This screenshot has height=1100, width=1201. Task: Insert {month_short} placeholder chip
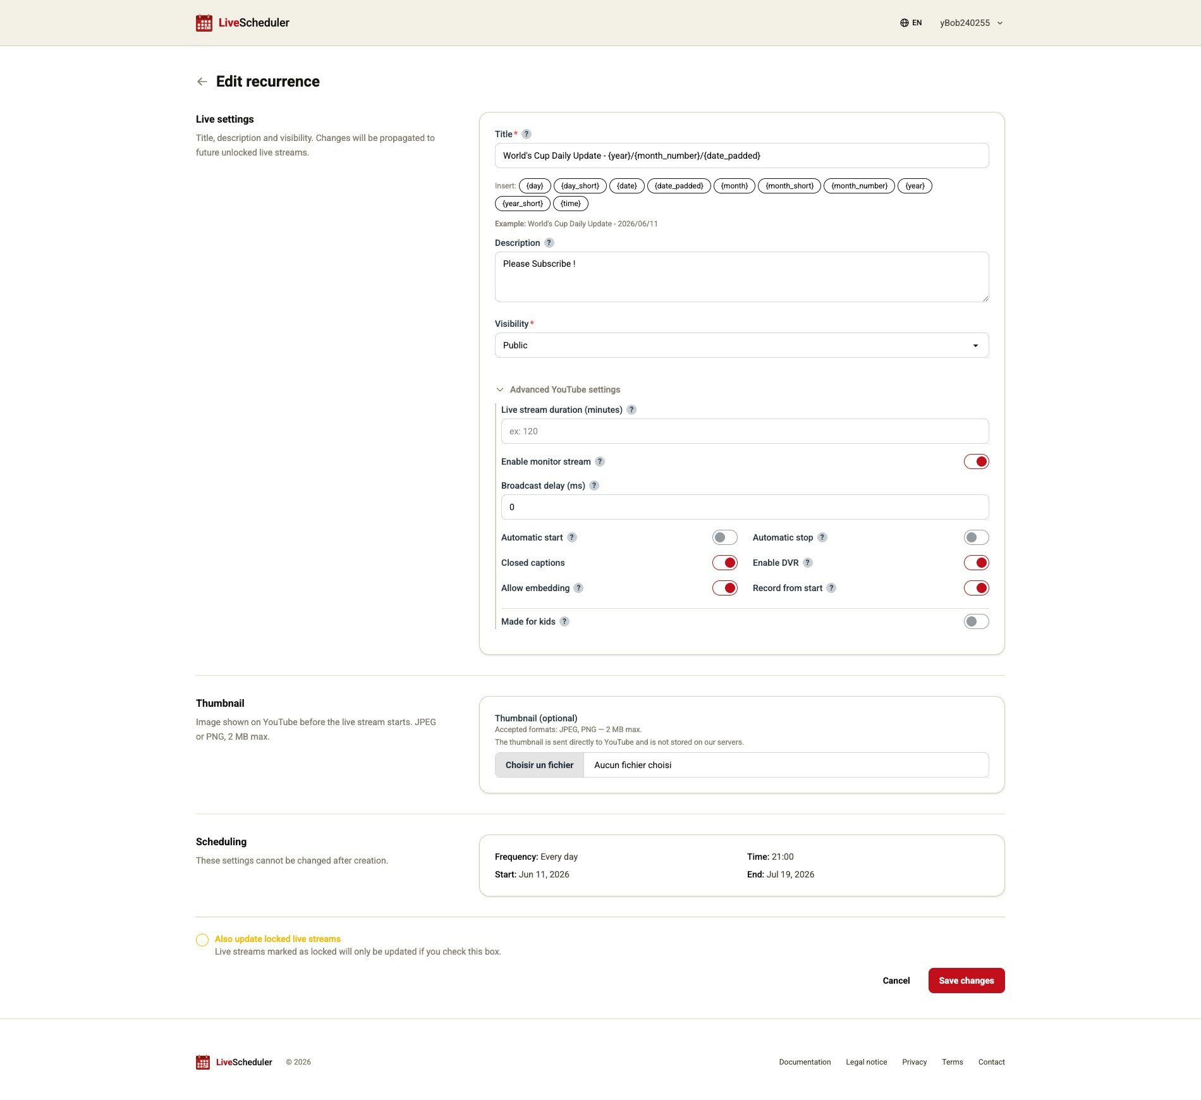[x=789, y=186]
